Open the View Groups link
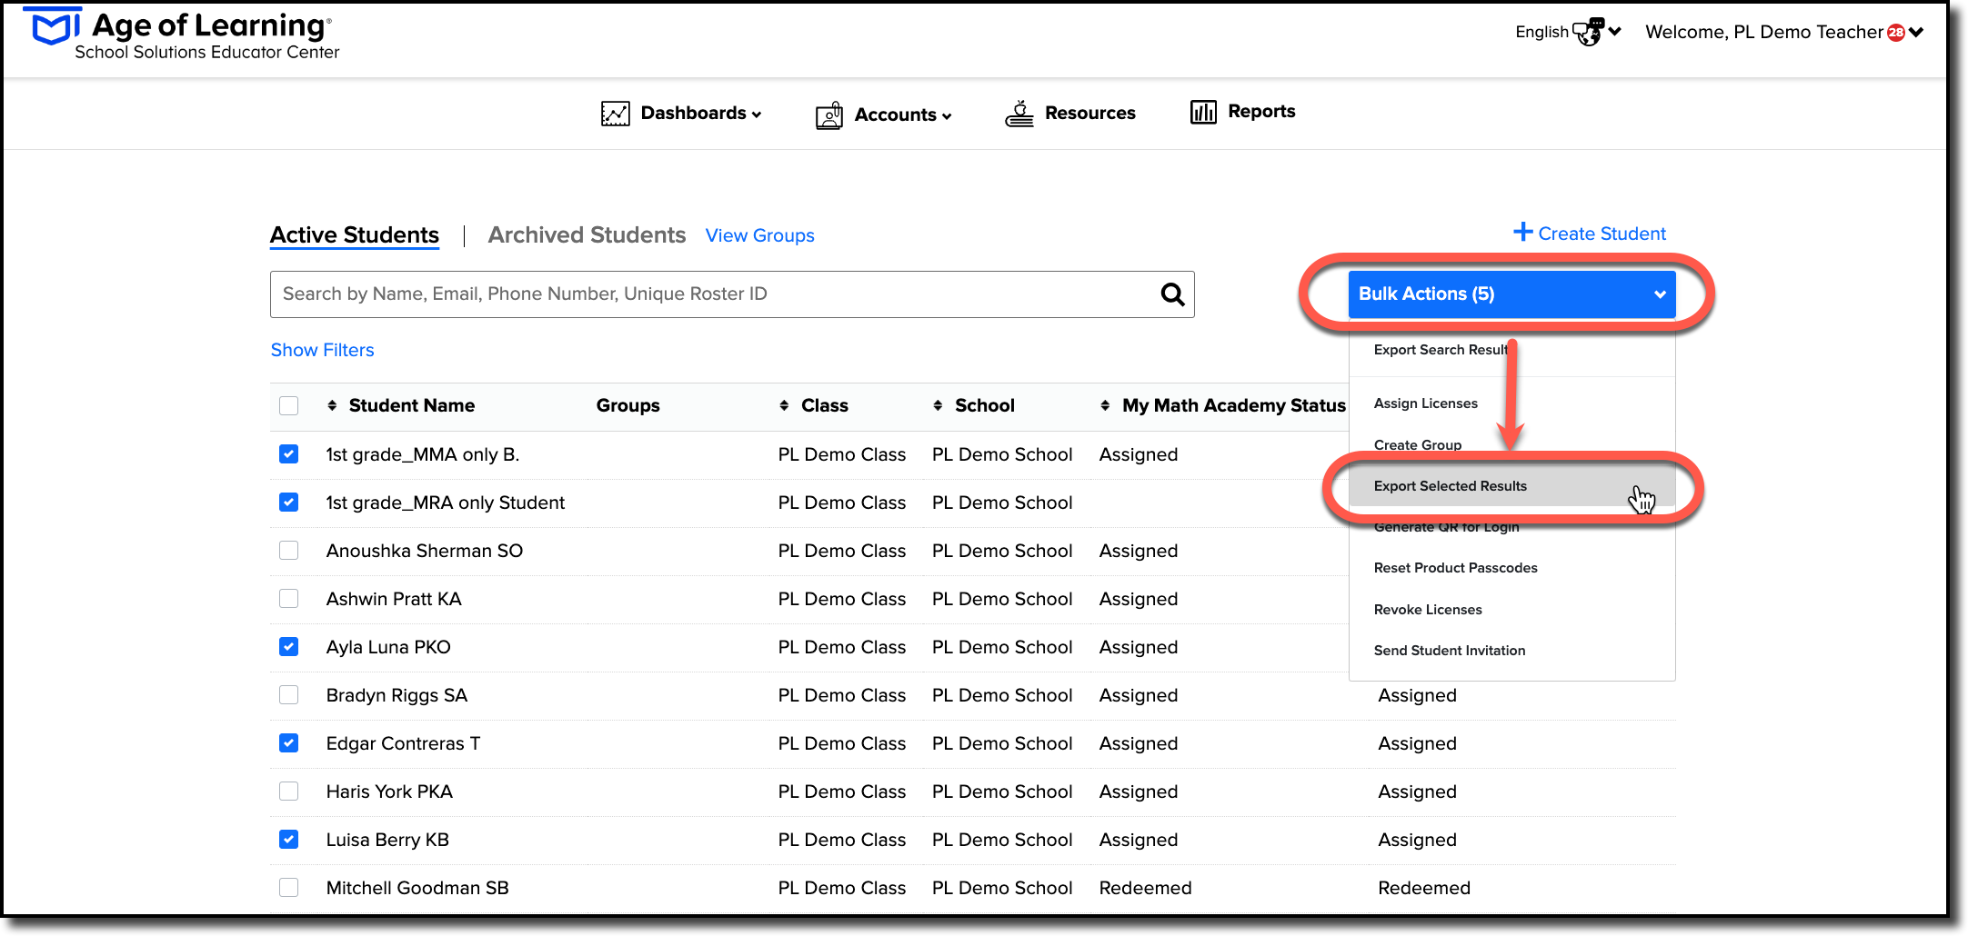Viewport: 1968px width, 936px height. point(760,236)
